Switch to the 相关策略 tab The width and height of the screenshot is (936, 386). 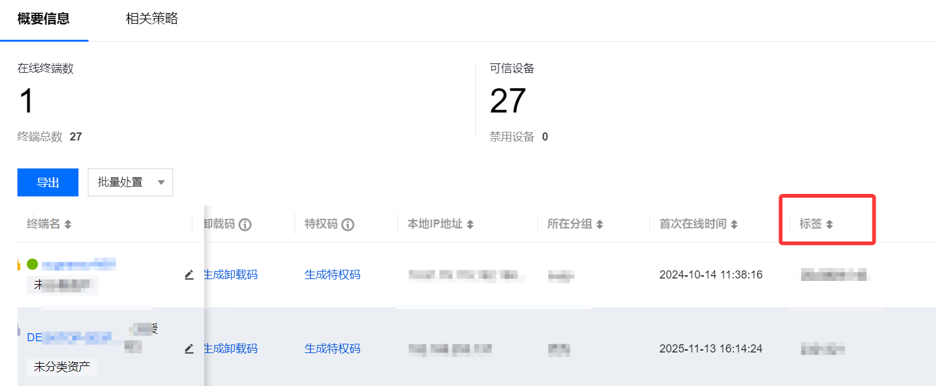[152, 19]
